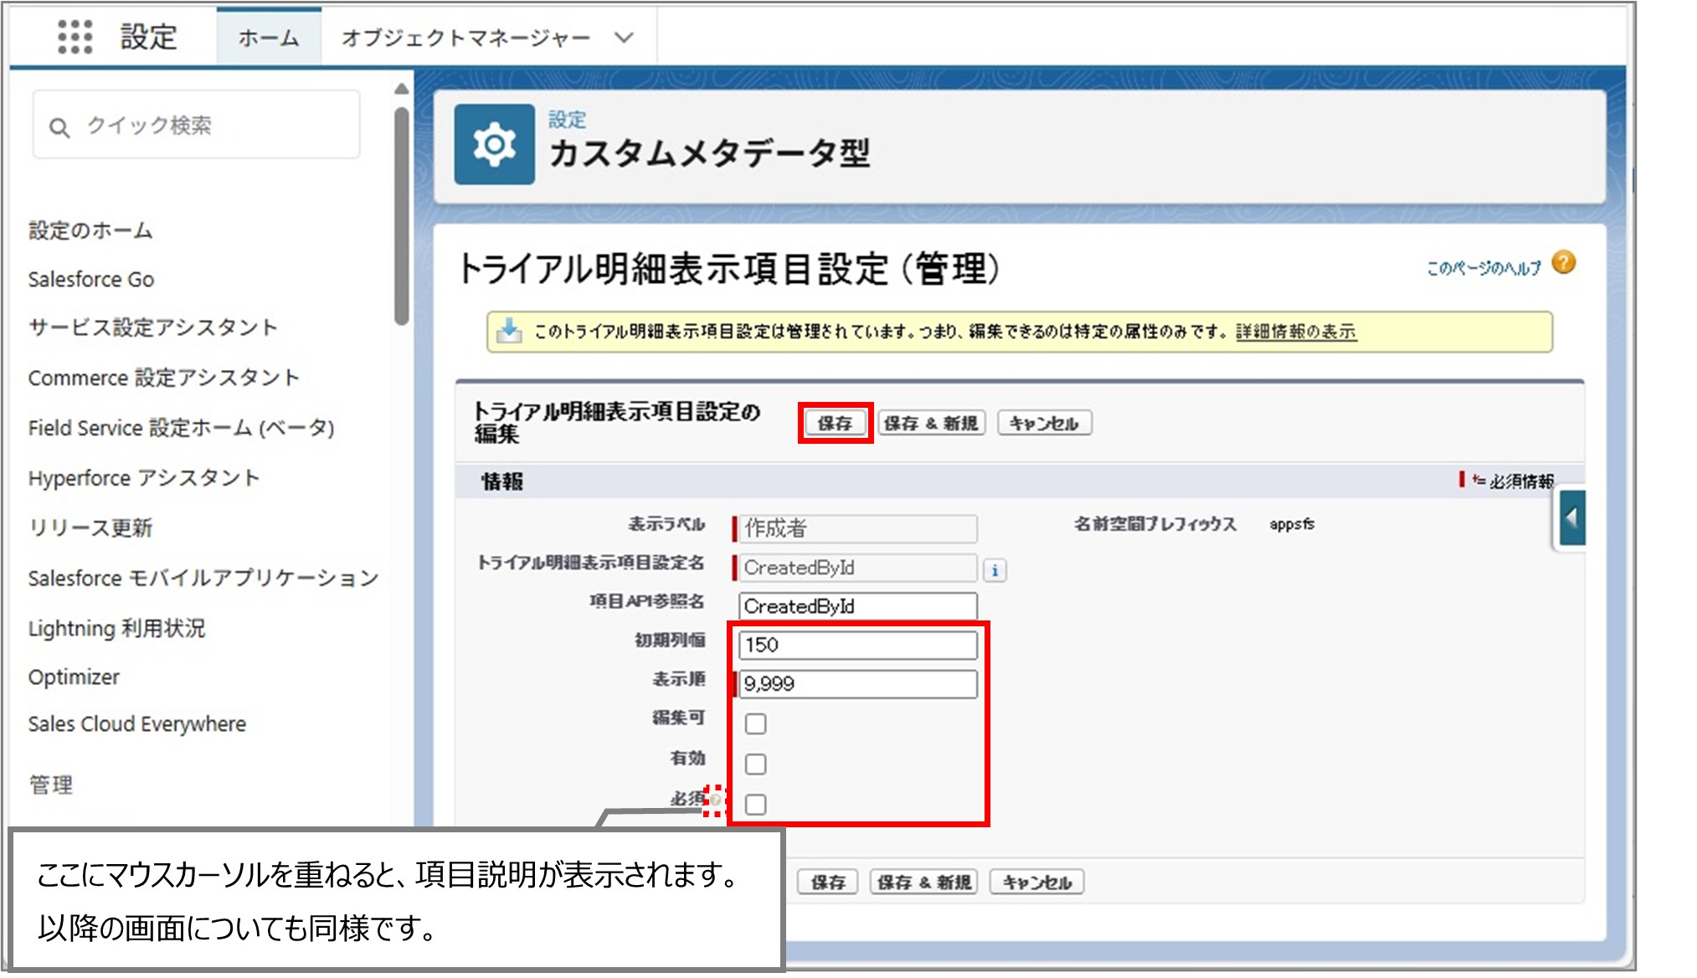1697x978 pixels.
Task: Switch to the ホーム tab
Action: (x=267, y=37)
